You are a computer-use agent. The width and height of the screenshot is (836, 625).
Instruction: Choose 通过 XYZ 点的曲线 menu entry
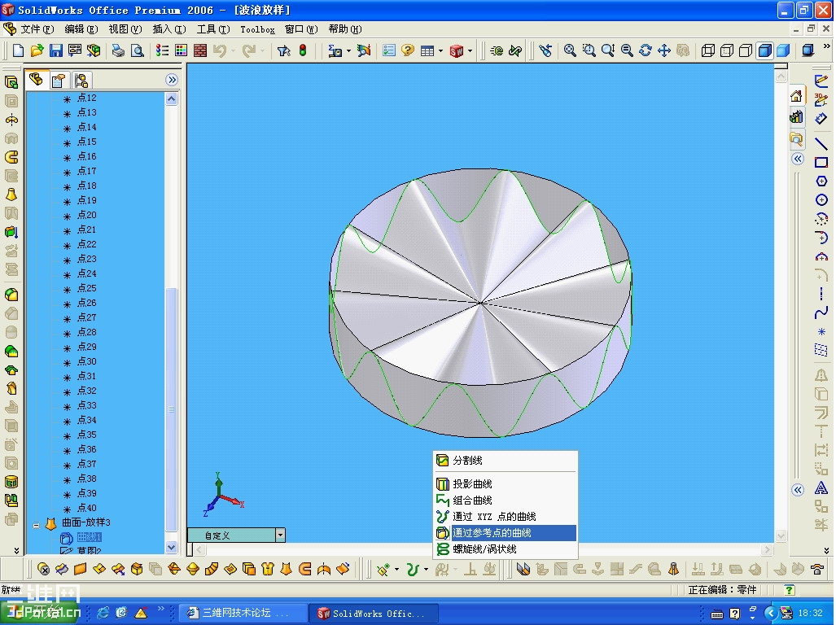(506, 516)
